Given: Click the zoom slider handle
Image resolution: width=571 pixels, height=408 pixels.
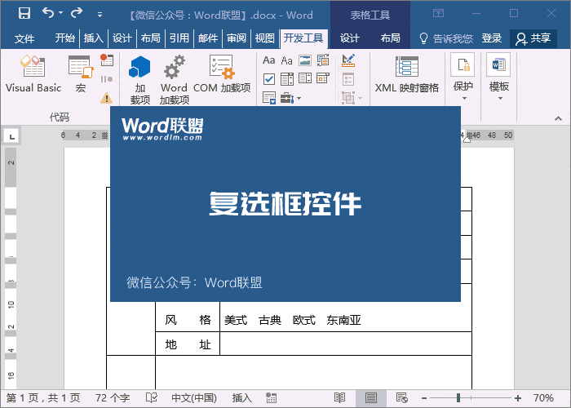Looking at the screenshot, I should [x=458, y=398].
